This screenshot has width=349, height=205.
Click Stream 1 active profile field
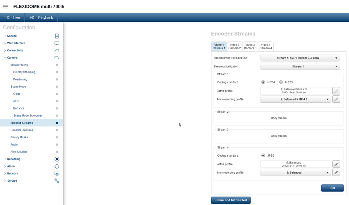(296, 91)
